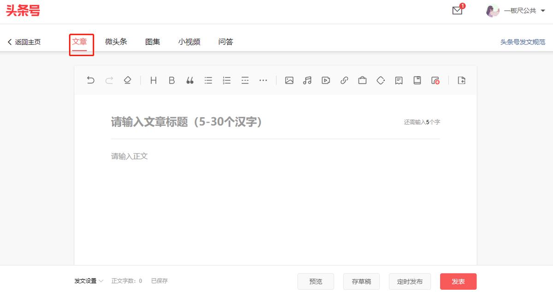Open notifications via the envelope icon
Viewport: 553px width, 292px height.
click(x=457, y=11)
